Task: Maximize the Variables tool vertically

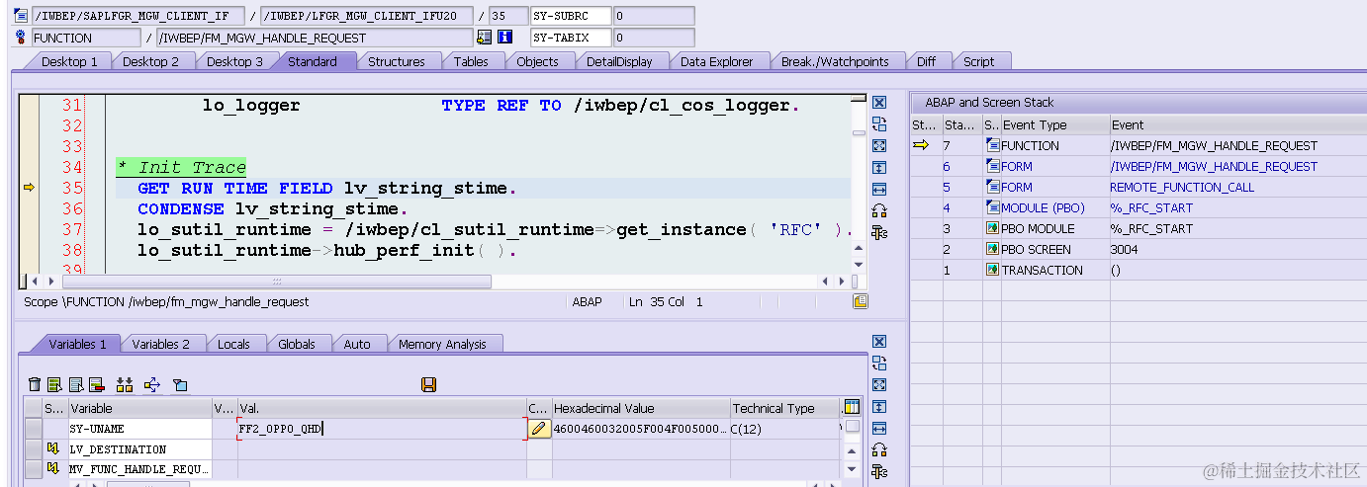Action: (878, 407)
